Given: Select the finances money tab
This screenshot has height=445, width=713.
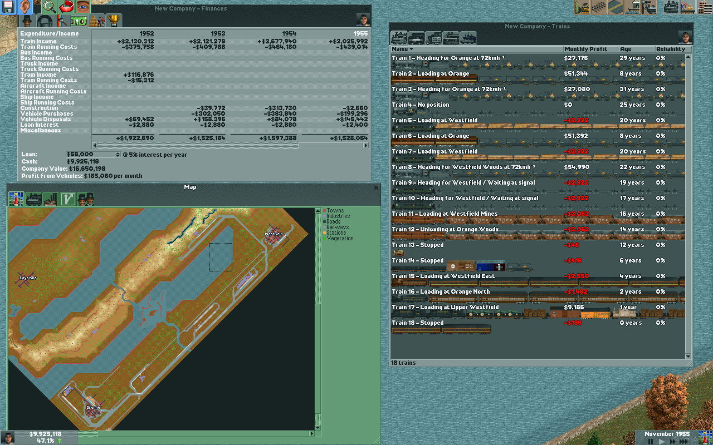Looking at the screenshot, I should (x=80, y=21).
